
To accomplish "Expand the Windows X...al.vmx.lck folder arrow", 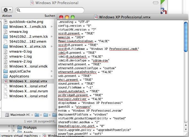I will coord(52,46).
